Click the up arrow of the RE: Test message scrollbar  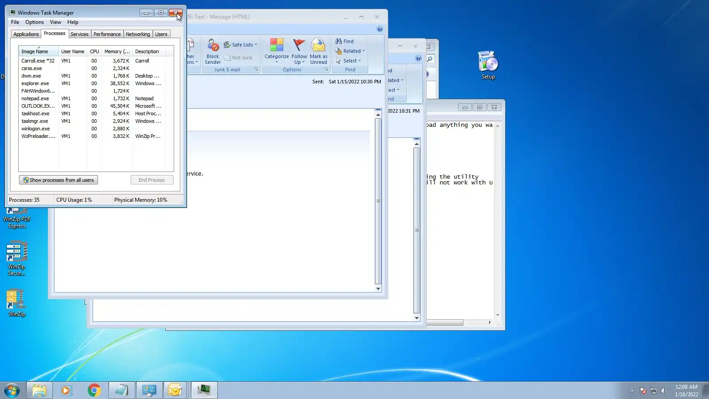click(x=378, y=115)
